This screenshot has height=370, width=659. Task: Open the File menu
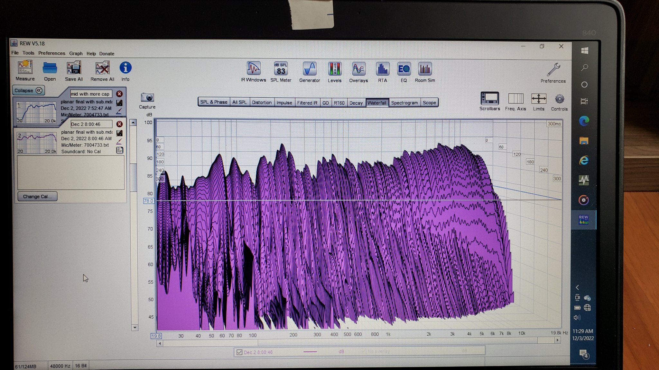[15, 53]
